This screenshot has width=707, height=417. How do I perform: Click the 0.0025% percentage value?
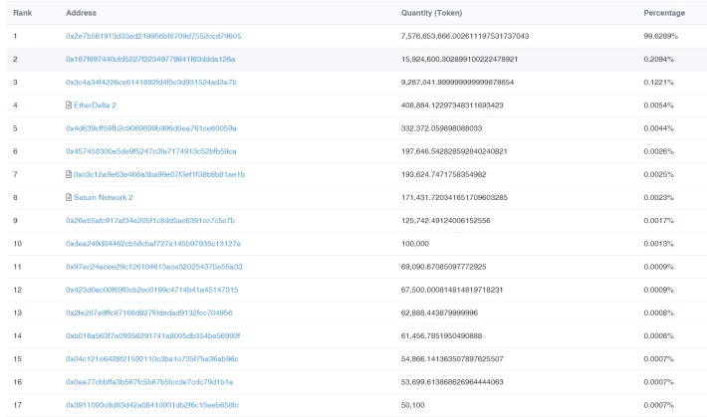click(659, 174)
